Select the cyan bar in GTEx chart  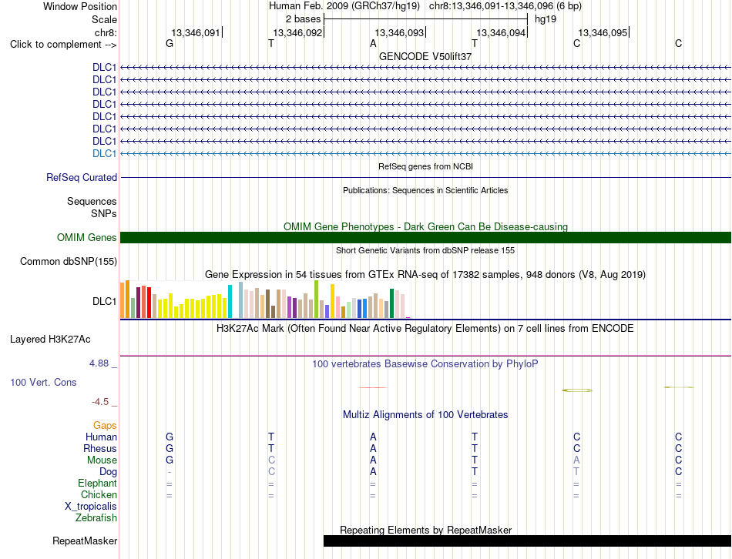point(230,301)
